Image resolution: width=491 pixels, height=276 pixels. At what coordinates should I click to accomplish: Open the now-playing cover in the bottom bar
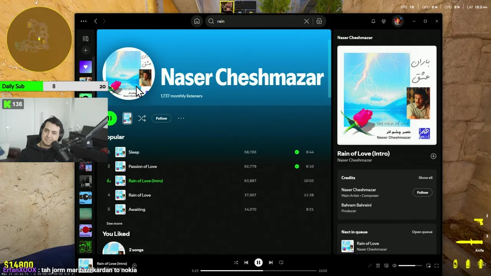click(x=86, y=265)
